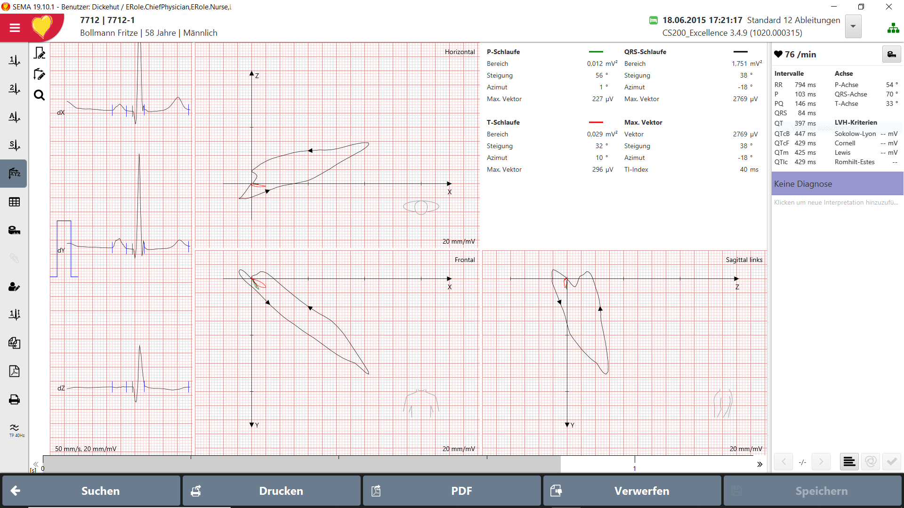Open the S ECG view
This screenshot has height=508, width=904.
14,145
